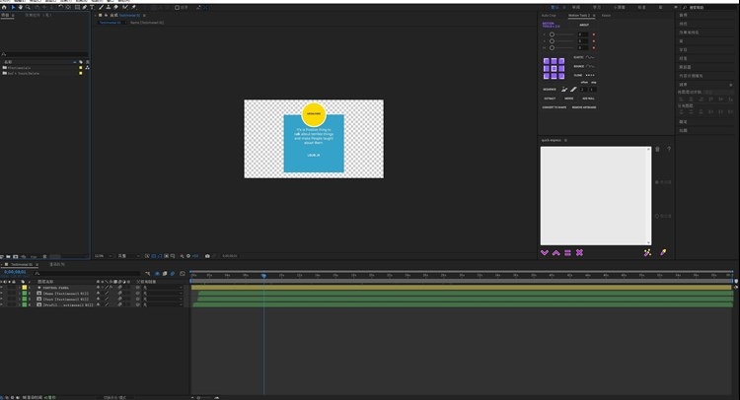This screenshot has width=740, height=400.
Task: Click the Bounce curve icon in Motion Tools
Action: point(590,66)
